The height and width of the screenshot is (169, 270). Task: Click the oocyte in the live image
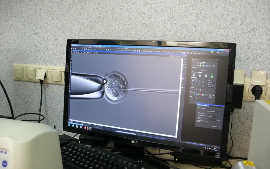(x=115, y=87)
